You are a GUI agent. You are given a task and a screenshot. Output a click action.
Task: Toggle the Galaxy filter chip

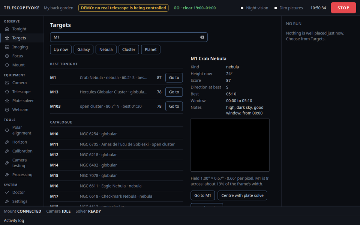[x=83, y=49]
